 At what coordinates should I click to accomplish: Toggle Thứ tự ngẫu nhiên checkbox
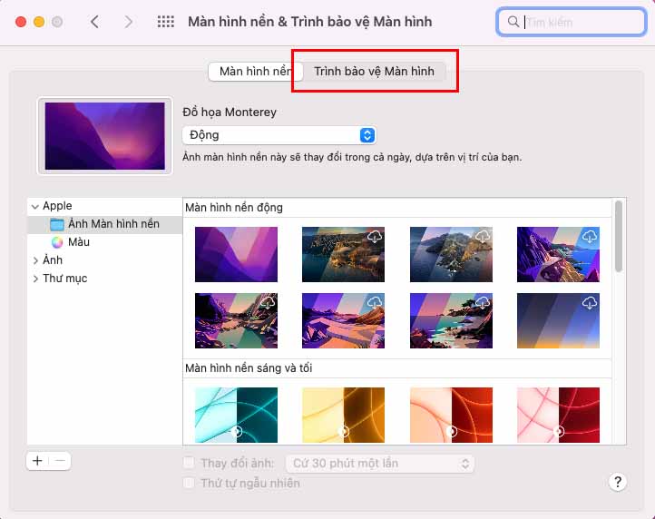click(189, 483)
